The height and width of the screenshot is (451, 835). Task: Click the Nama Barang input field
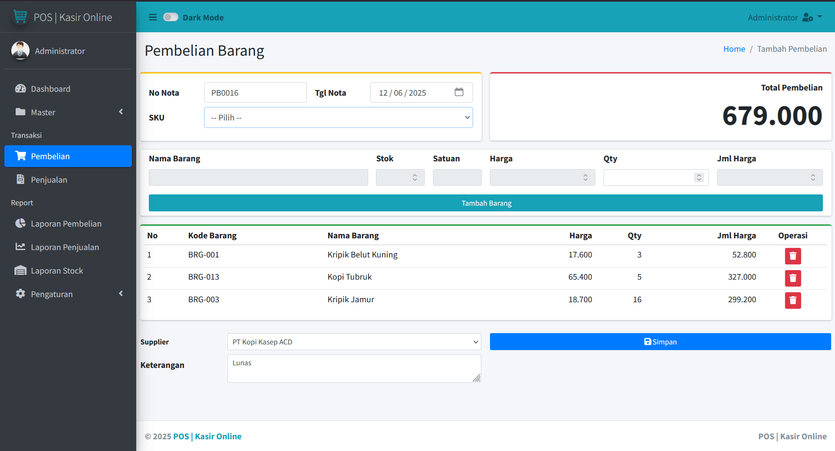click(x=258, y=177)
